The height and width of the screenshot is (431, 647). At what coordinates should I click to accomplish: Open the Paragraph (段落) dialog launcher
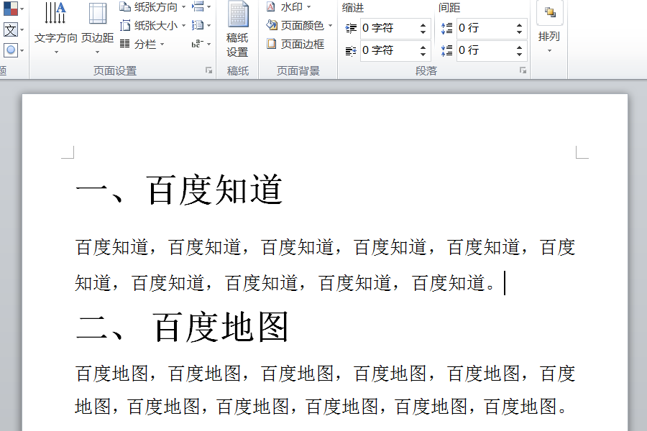tap(523, 70)
